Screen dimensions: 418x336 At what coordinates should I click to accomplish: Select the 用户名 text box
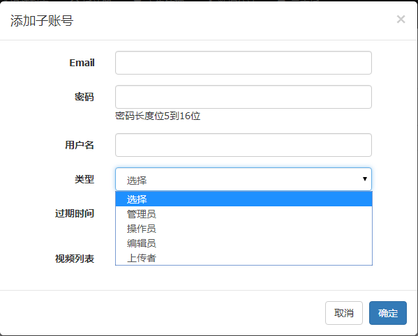(244, 145)
